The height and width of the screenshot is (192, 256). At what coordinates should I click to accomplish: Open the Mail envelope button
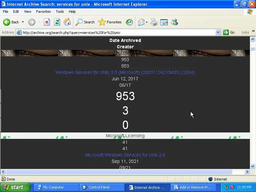tap(141, 22)
